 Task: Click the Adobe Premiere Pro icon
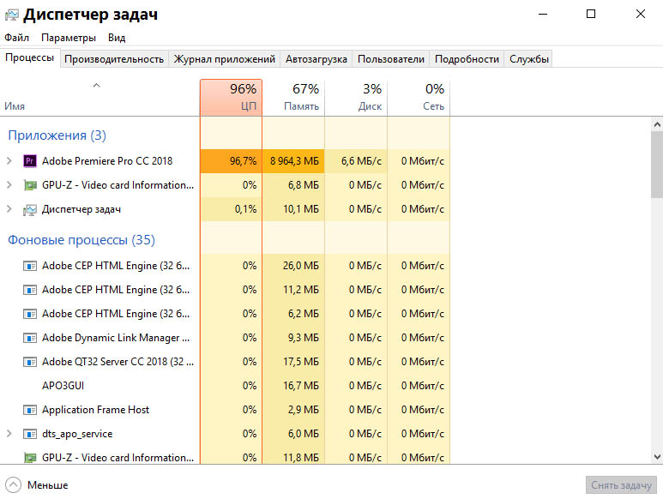30,161
